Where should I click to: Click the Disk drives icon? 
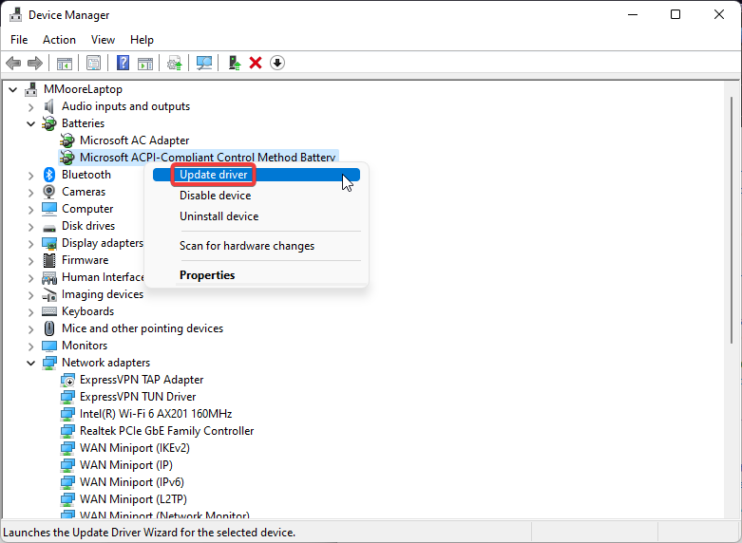(49, 227)
